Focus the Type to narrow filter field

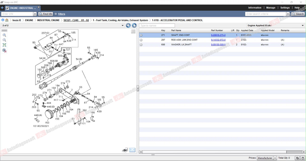point(157,25)
